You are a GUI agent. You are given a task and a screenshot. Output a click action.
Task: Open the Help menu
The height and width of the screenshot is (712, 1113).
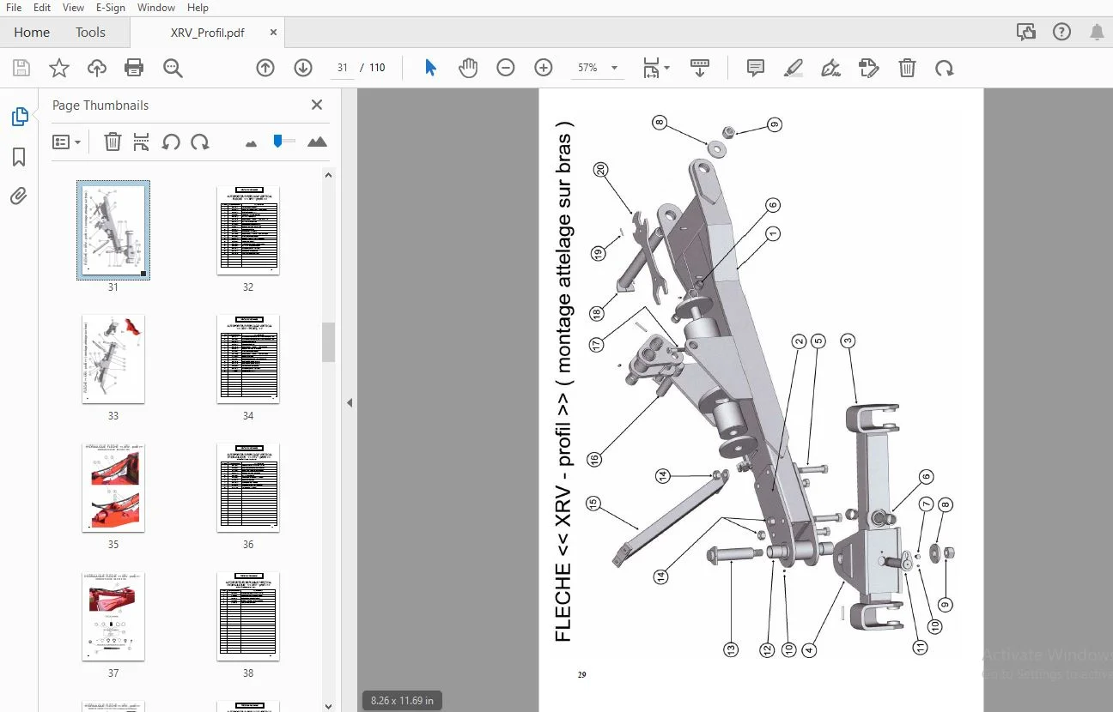point(198,8)
